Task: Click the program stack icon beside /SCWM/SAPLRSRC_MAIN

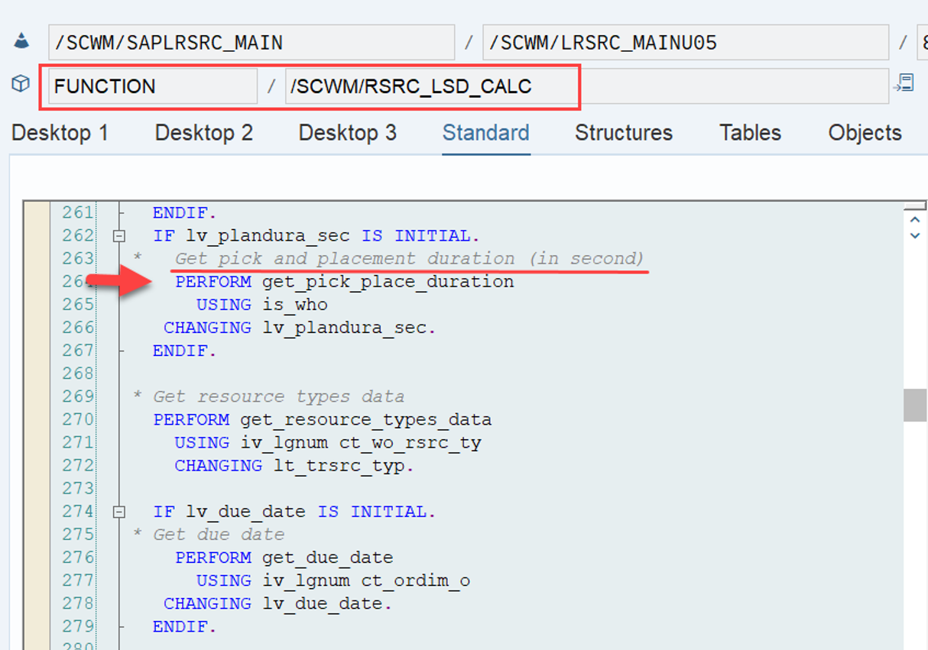Action: (21, 43)
